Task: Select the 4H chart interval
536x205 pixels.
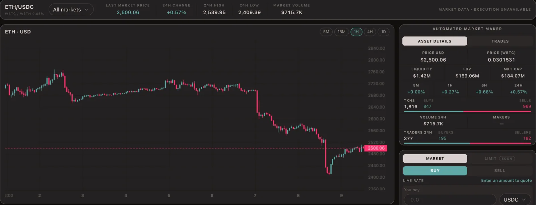Action: (x=370, y=32)
